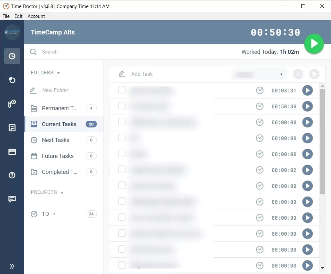The height and width of the screenshot is (274, 331).
Task: Mark the 00:50:30 task complete
Action: click(260, 106)
